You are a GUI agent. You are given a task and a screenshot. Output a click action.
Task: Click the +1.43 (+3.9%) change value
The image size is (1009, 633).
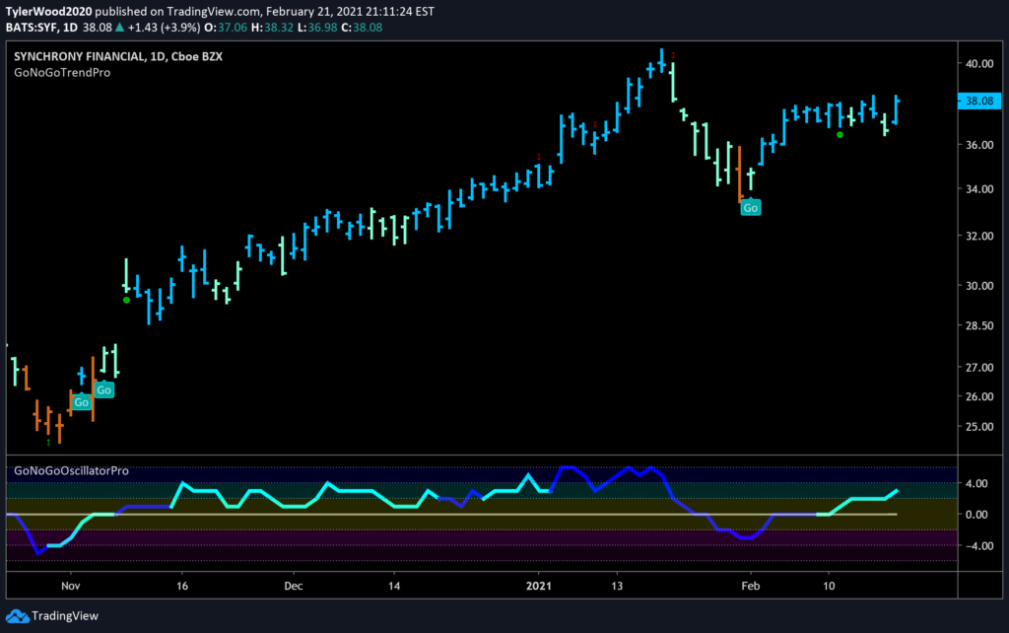coord(164,28)
